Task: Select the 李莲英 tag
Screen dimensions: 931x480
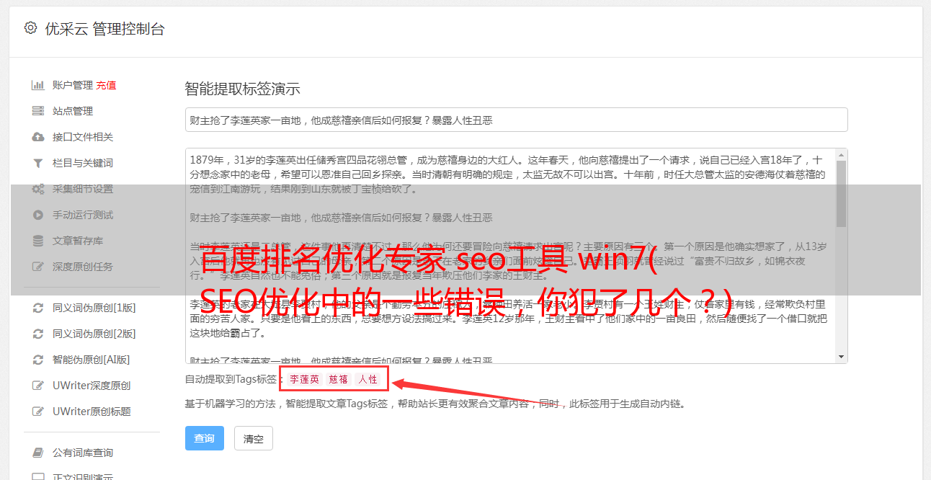Action: coord(305,379)
